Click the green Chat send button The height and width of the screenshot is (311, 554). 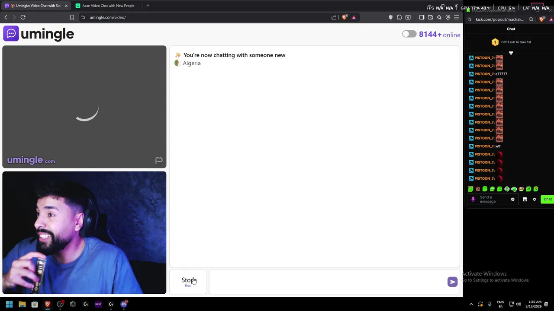pos(548,199)
